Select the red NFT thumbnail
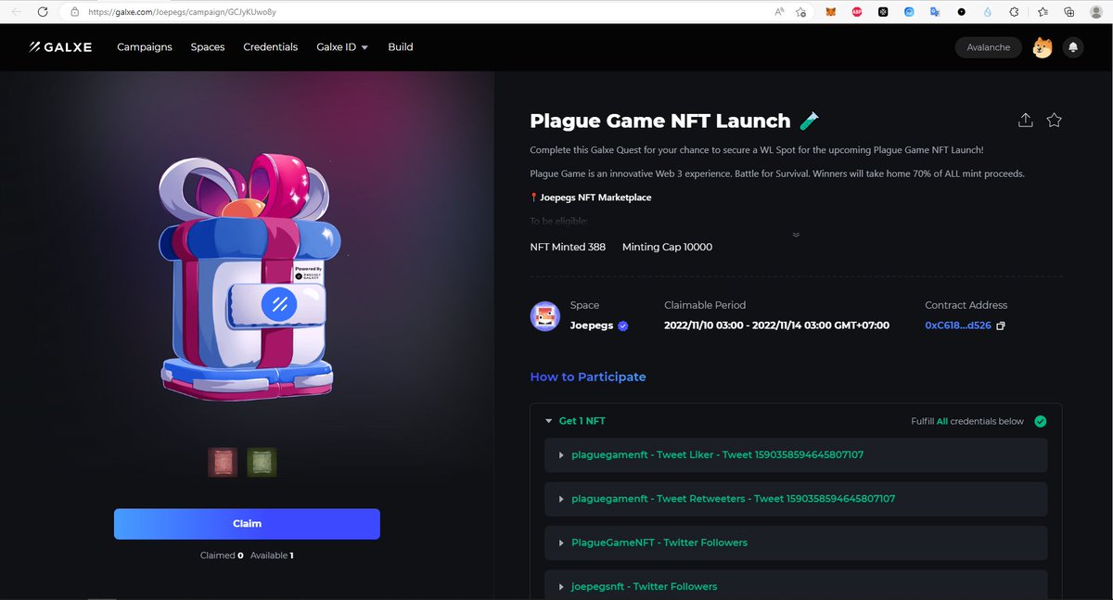The height and width of the screenshot is (600, 1113). [224, 462]
